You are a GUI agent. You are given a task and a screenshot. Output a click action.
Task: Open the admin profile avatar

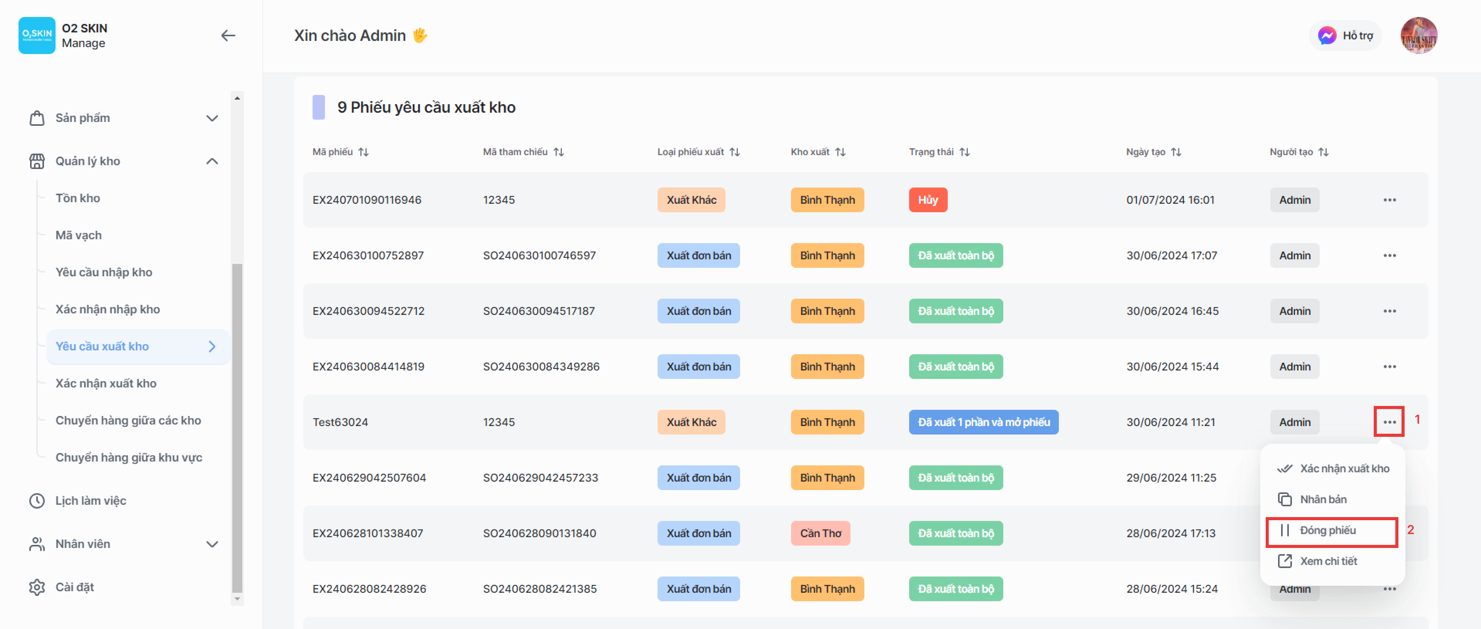(1418, 36)
